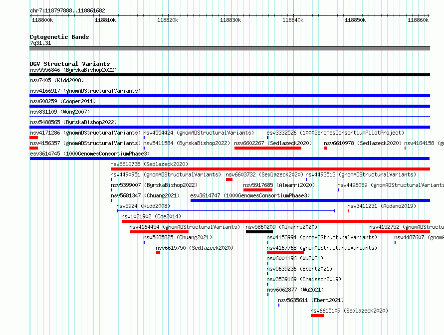The height and width of the screenshot is (335, 444).
Task: Click the red bar under nsv4167768
Action: 285,253
